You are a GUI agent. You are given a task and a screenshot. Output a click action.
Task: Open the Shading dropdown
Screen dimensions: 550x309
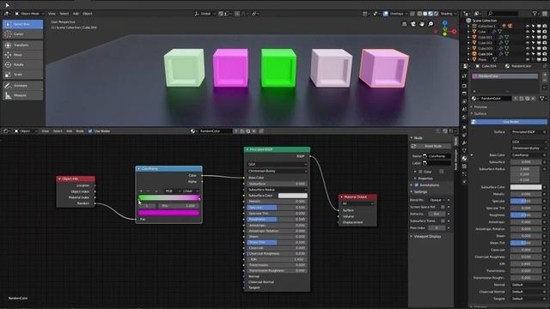click(x=448, y=14)
